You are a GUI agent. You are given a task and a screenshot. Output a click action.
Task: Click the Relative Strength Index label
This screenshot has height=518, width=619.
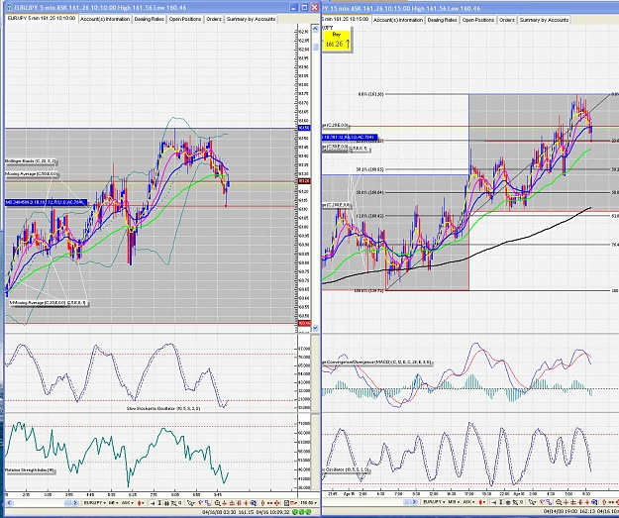click(x=30, y=470)
